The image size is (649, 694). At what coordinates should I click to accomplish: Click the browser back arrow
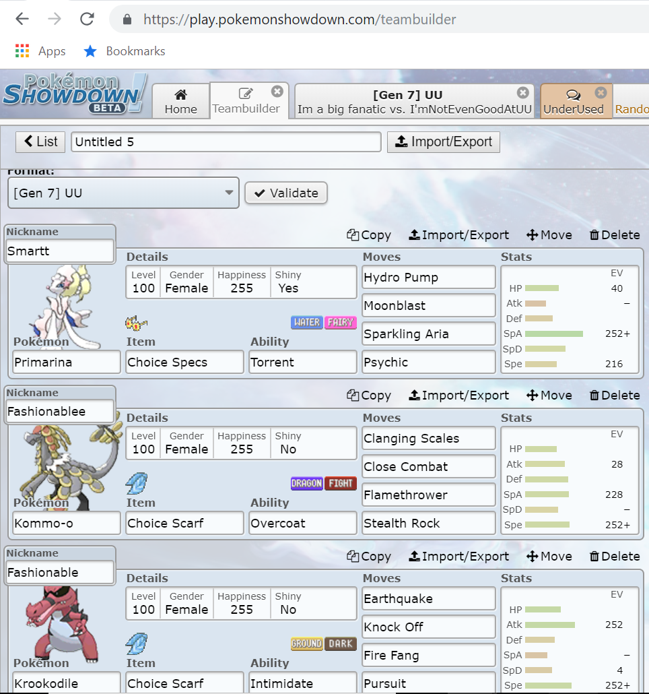[22, 19]
